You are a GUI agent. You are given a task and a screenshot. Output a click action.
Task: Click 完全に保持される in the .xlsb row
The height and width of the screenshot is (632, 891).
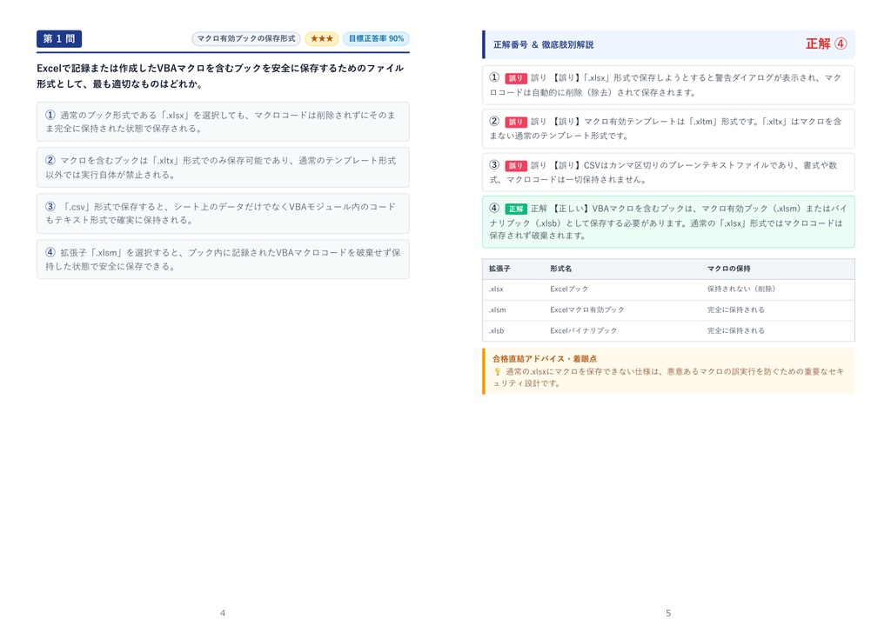pos(736,330)
